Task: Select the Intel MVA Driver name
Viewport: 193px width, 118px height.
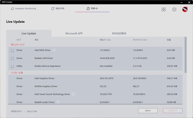Action: [x=43, y=50]
